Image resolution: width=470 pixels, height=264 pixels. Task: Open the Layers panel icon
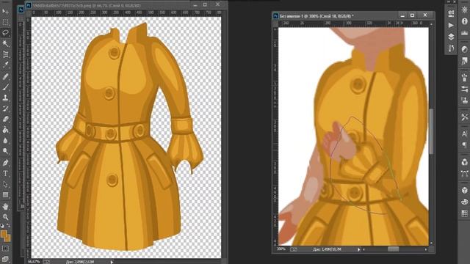451,37
